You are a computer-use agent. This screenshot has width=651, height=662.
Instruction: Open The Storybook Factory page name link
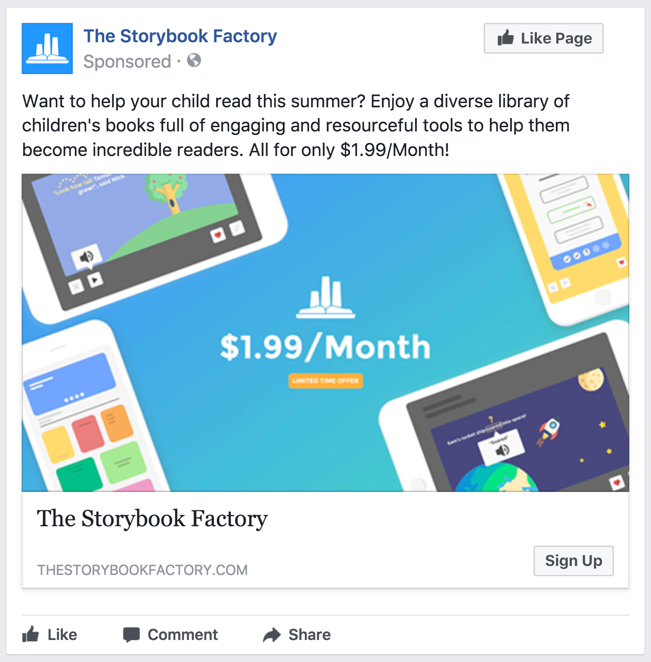click(180, 36)
